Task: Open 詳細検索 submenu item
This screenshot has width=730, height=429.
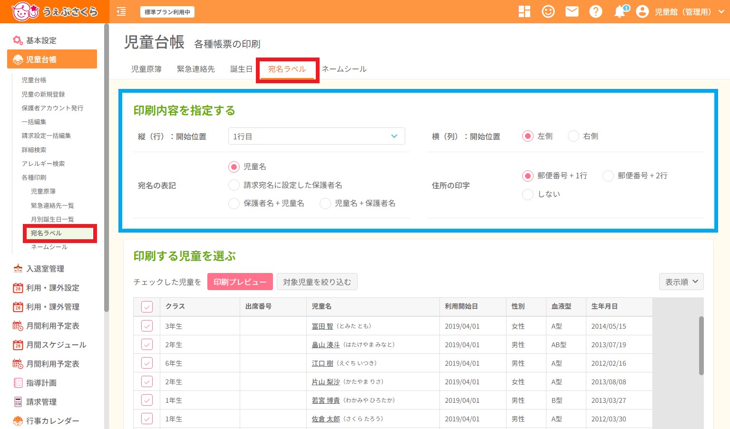Action: click(34, 150)
